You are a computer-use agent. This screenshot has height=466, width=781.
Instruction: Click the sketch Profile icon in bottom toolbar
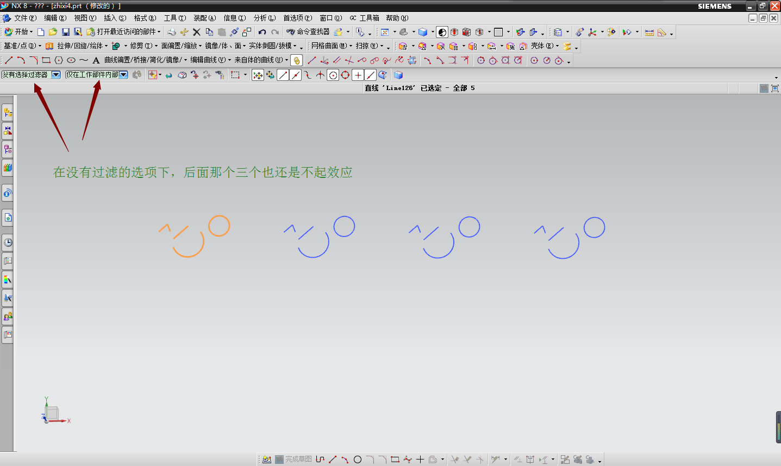(320, 459)
